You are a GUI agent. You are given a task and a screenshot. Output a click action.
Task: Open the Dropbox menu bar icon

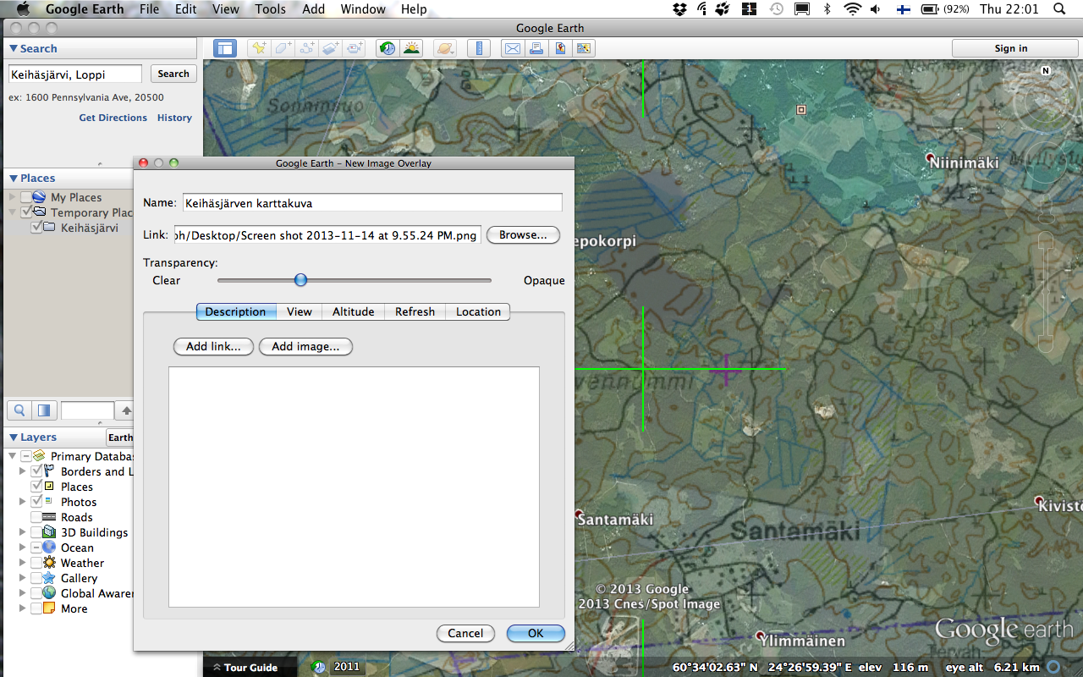tap(679, 9)
